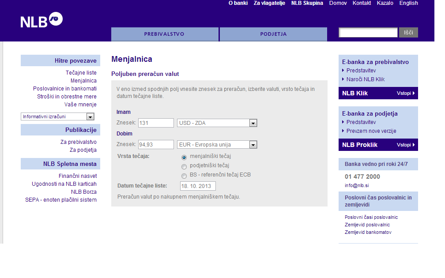Click the E-banka za prebivalstvo heading
The height and width of the screenshot is (278, 445).
click(375, 62)
